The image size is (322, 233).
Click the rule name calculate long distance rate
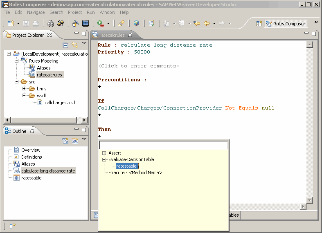(x=167, y=45)
